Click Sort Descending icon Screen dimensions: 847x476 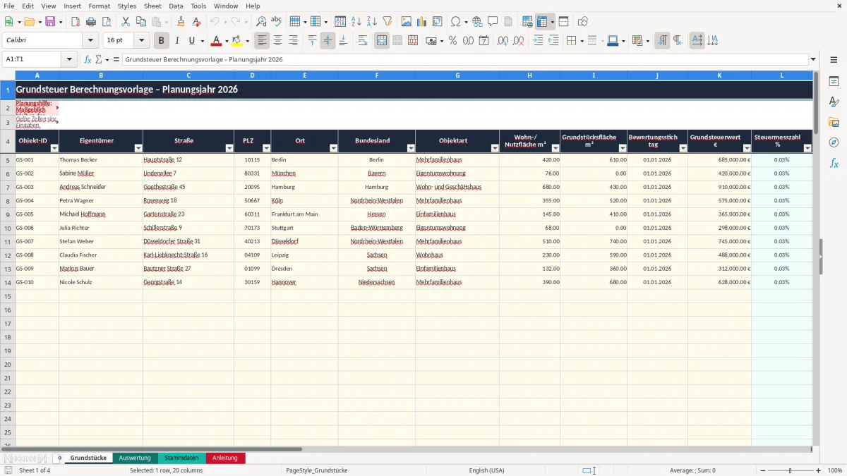click(x=371, y=22)
